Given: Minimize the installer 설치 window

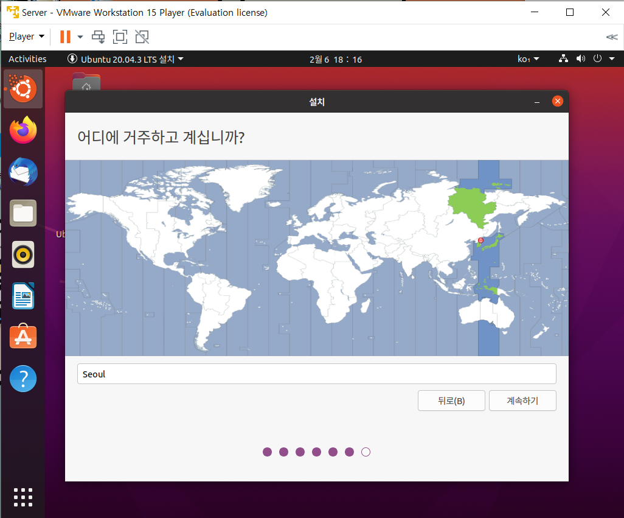Looking at the screenshot, I should point(537,102).
